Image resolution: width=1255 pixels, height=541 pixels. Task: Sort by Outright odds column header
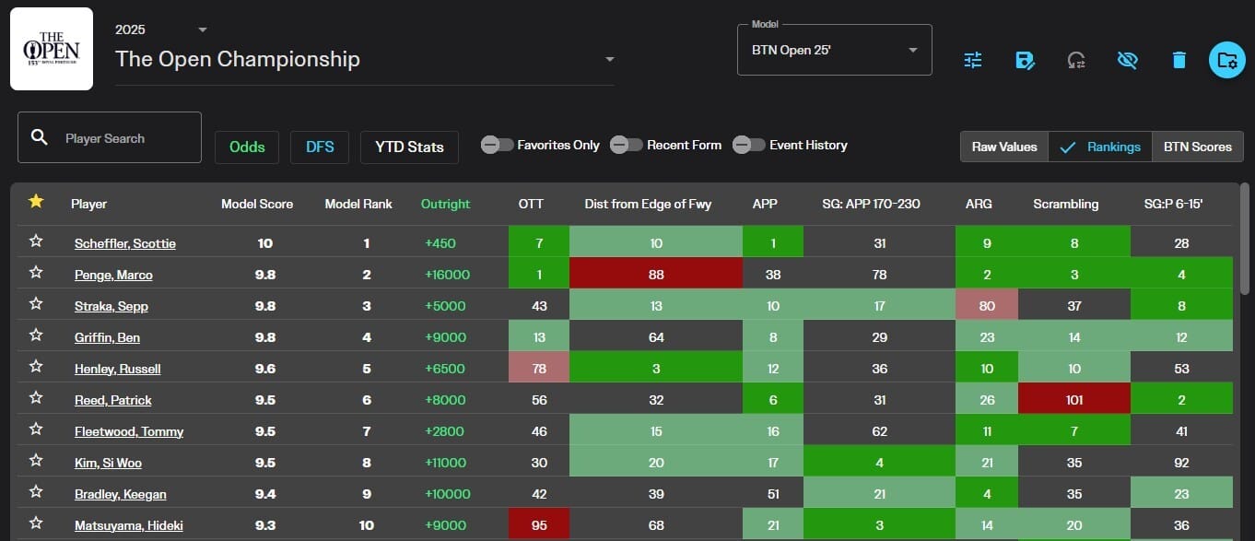tap(446, 204)
